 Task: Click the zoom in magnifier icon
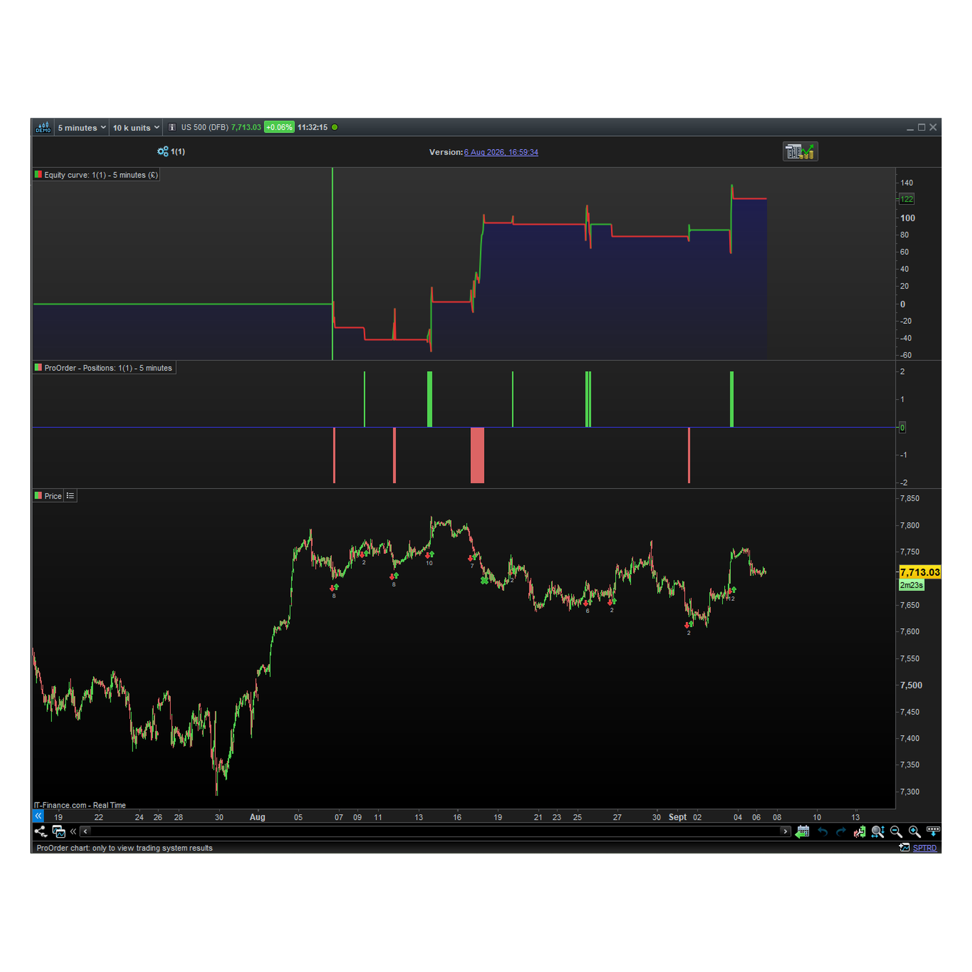(x=915, y=832)
